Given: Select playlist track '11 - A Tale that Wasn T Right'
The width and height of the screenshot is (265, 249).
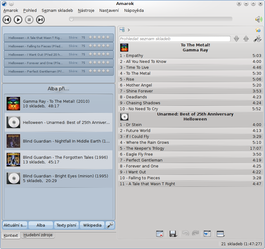Looking at the screenshot, I should [190, 184].
